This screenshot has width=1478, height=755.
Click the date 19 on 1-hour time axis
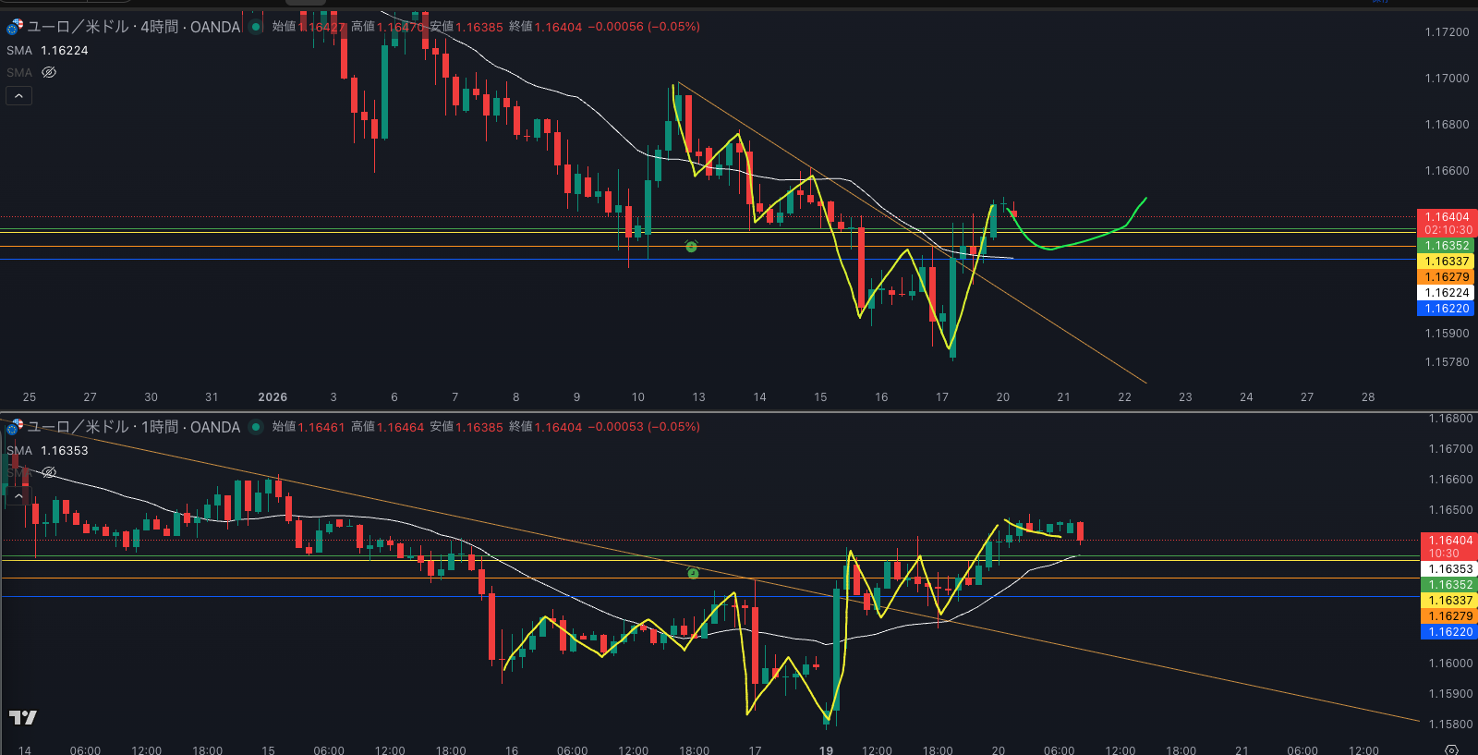tap(826, 750)
